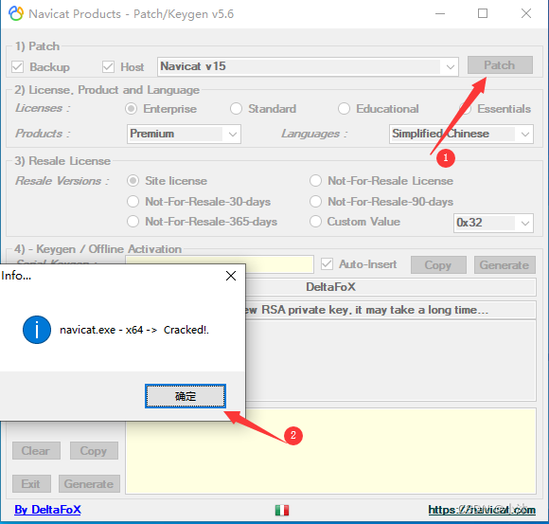Screen dimensions: 549x524
Task: Select the Custom Value radio button
Action: (x=315, y=222)
